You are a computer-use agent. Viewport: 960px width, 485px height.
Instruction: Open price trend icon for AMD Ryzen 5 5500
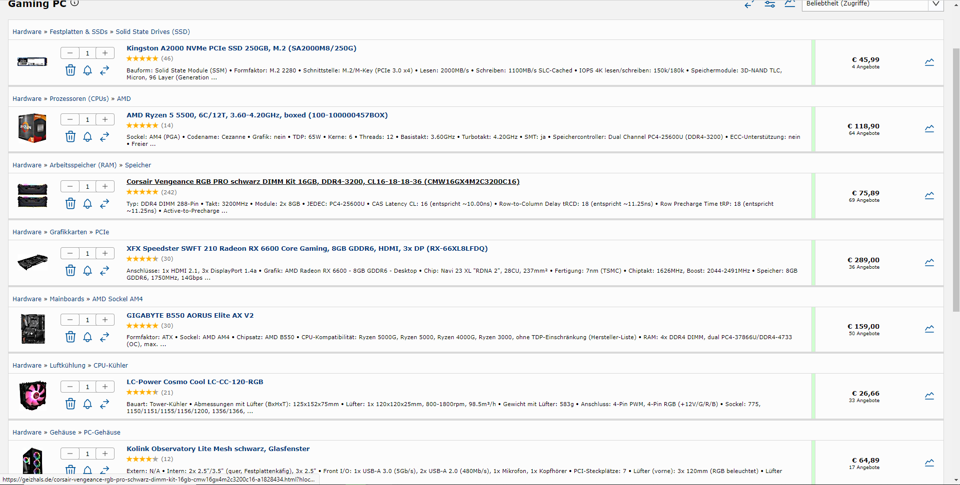point(929,129)
